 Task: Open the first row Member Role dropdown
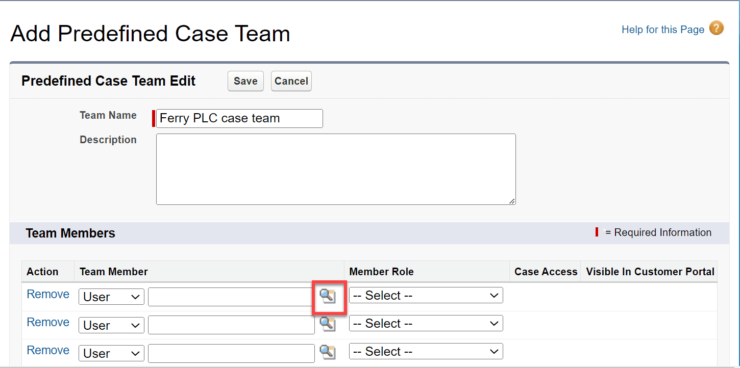pyautogui.click(x=426, y=295)
